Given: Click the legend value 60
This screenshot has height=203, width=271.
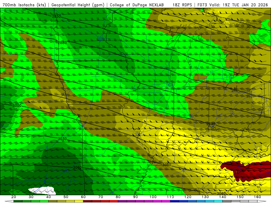Looking at the screenshot, I should 83,197.
